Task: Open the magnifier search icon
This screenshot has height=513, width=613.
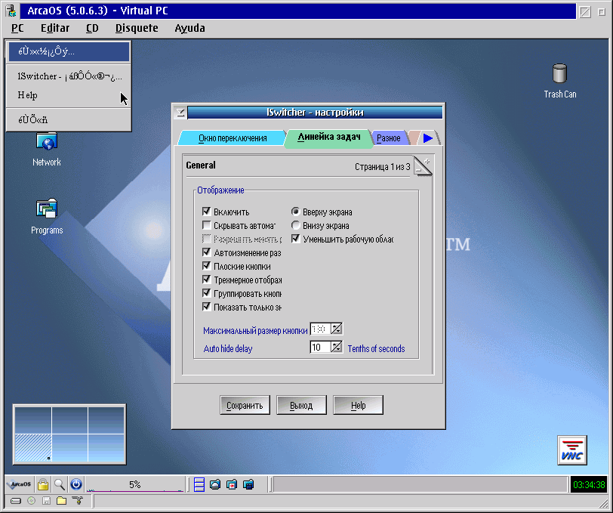Action: pos(60,484)
